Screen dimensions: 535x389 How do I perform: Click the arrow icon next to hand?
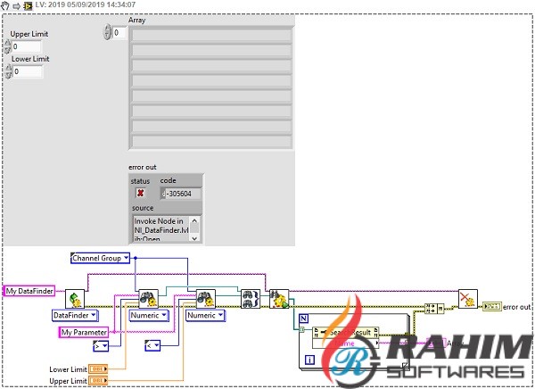point(16,6)
